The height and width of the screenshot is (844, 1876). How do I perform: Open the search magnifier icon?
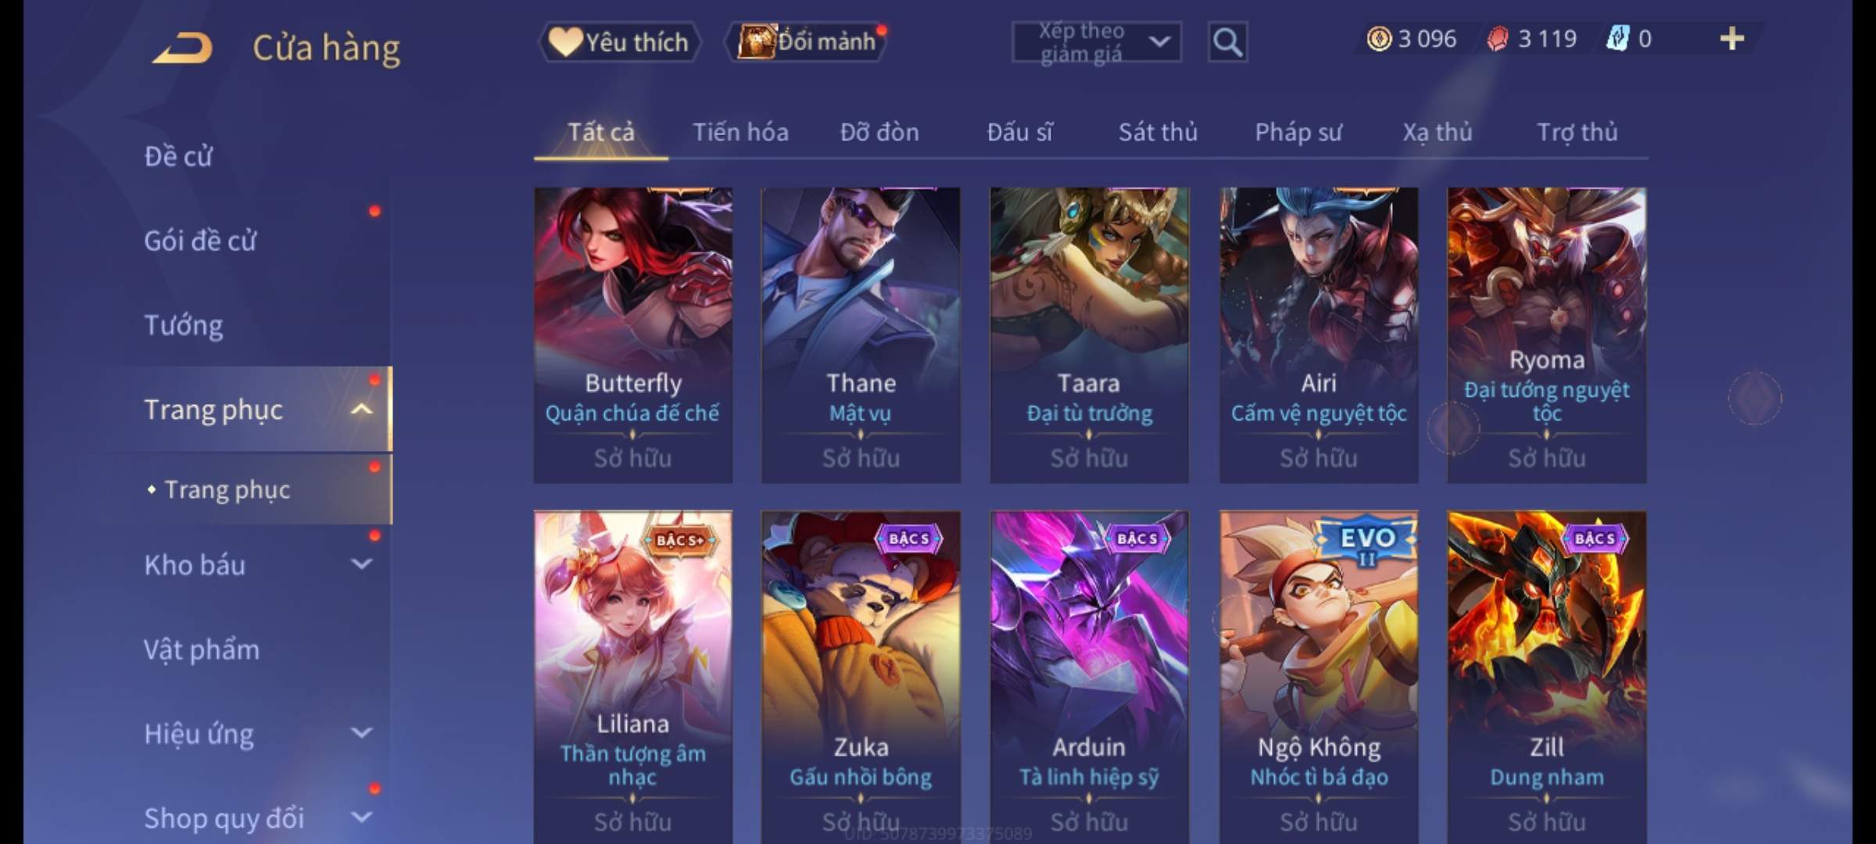1227,42
